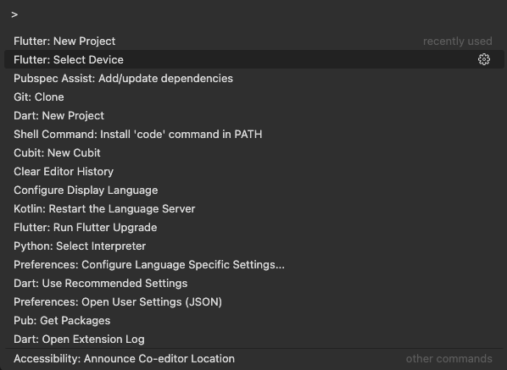Select Cubit: New Cubit command

tap(254, 152)
